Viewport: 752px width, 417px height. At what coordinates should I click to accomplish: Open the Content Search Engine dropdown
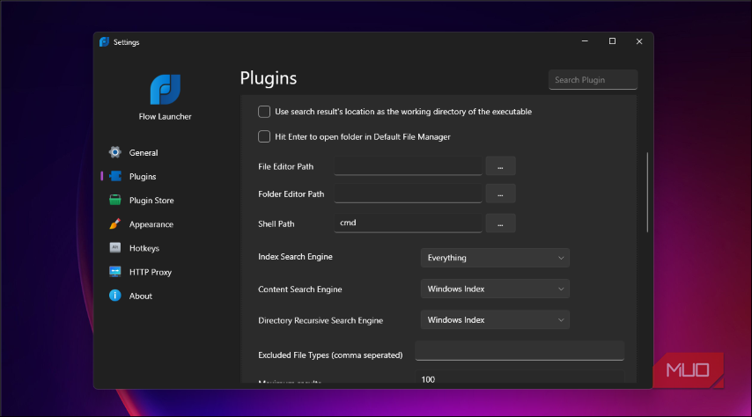click(x=495, y=289)
